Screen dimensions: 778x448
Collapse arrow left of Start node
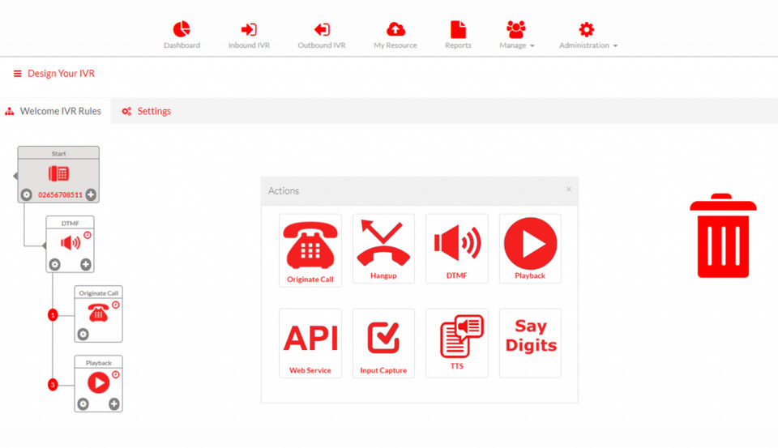(15, 176)
